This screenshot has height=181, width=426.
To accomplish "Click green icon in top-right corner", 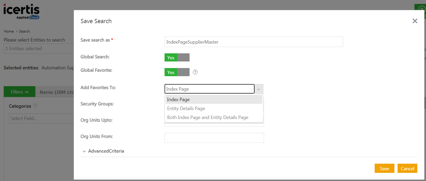I will tap(420, 10).
